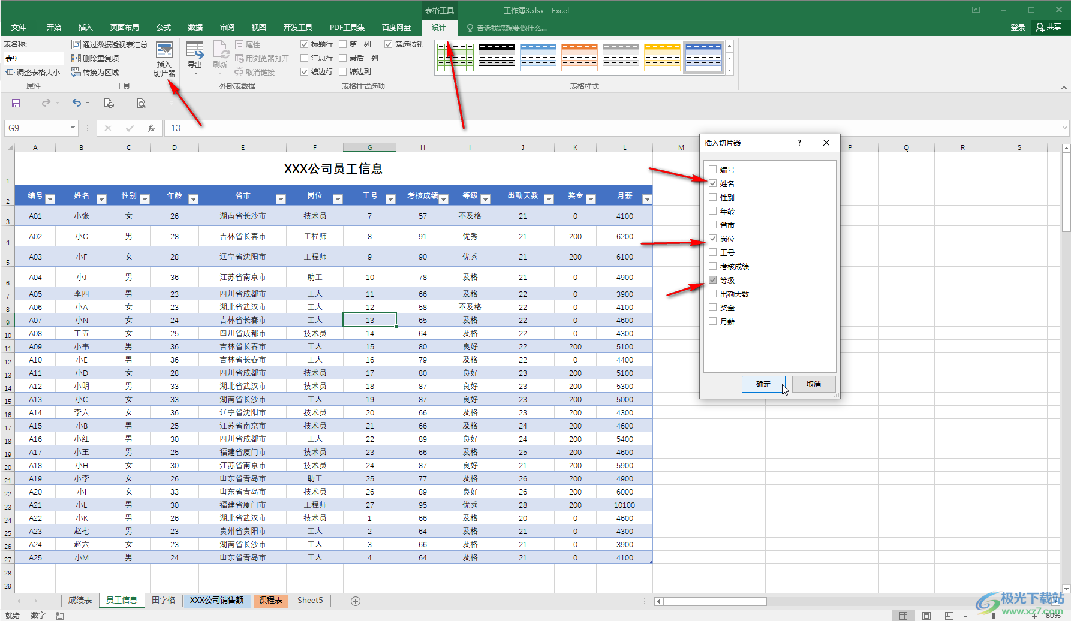Open the 月薪 column filter dropdown
1071x621 pixels.
pos(647,200)
